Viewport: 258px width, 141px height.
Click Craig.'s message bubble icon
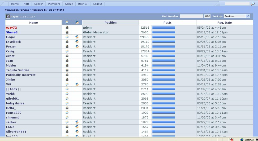pyautogui.click(x=67, y=51)
